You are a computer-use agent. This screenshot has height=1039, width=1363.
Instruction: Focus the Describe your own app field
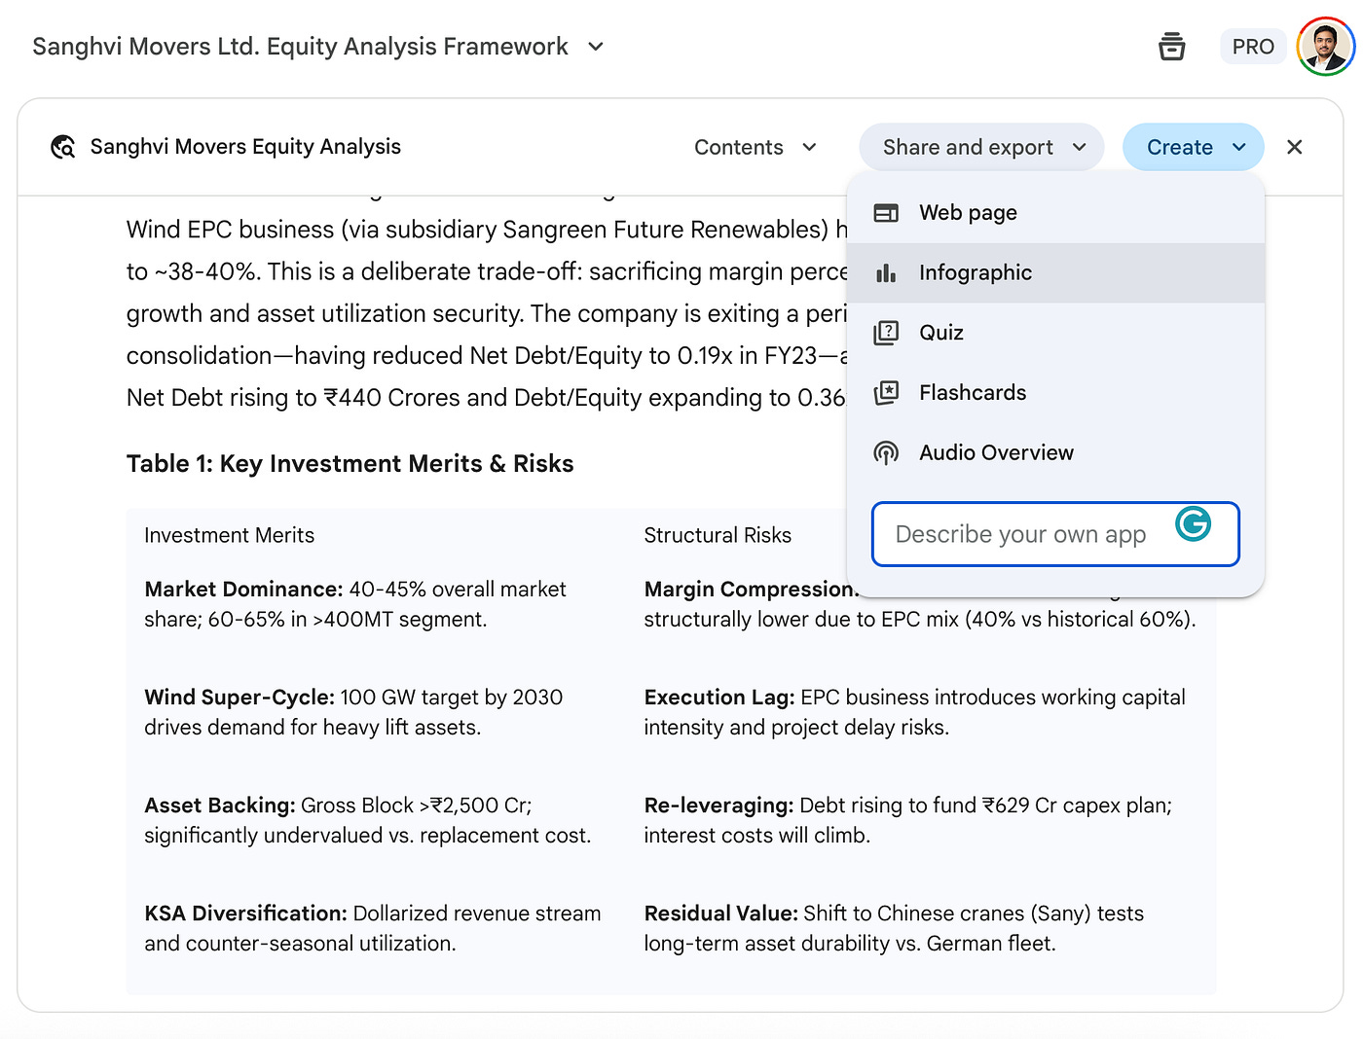[1055, 534]
